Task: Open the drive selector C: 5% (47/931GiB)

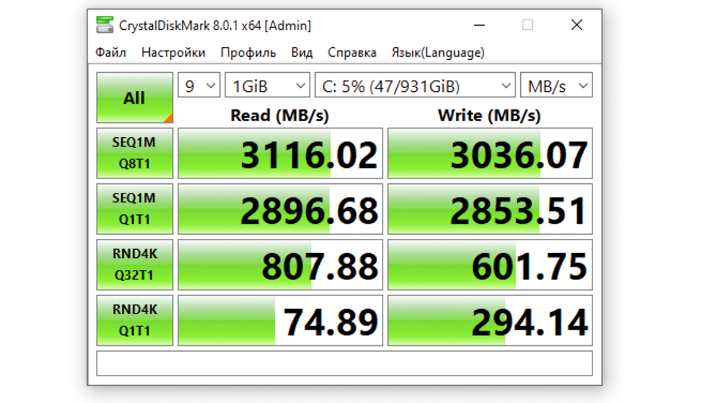Action: tap(415, 86)
